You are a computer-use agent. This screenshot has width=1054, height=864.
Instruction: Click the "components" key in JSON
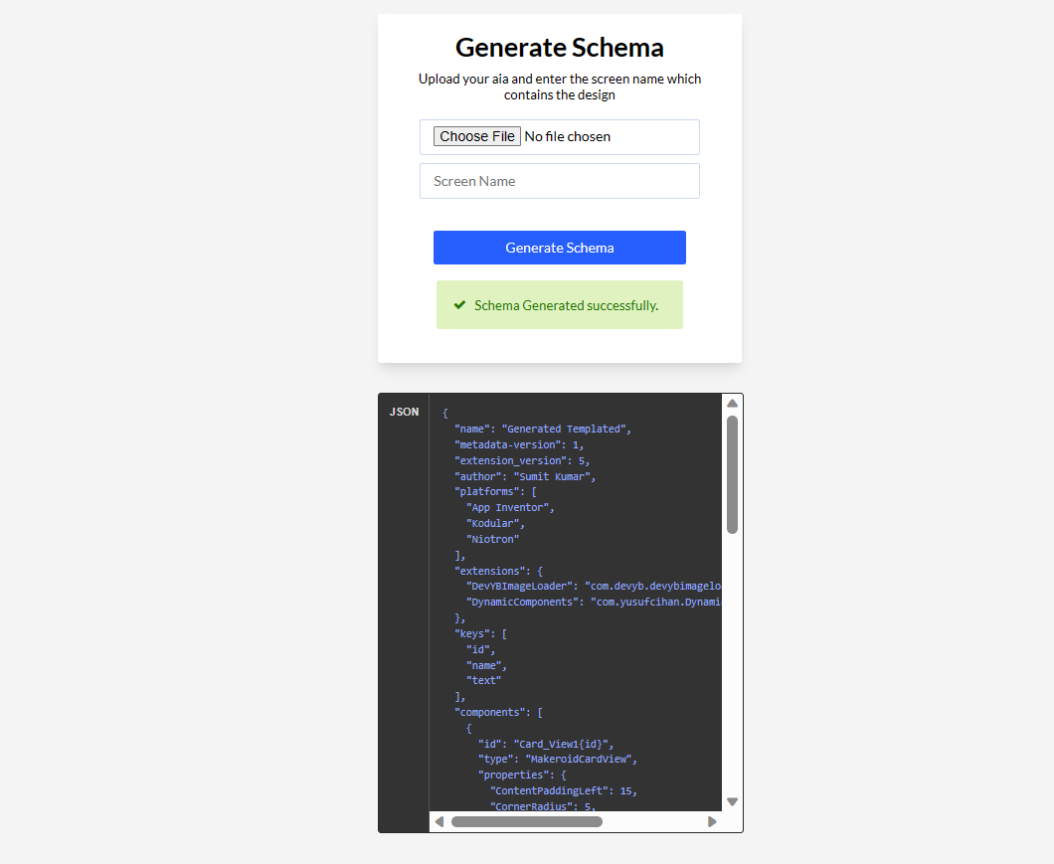pyautogui.click(x=490, y=712)
